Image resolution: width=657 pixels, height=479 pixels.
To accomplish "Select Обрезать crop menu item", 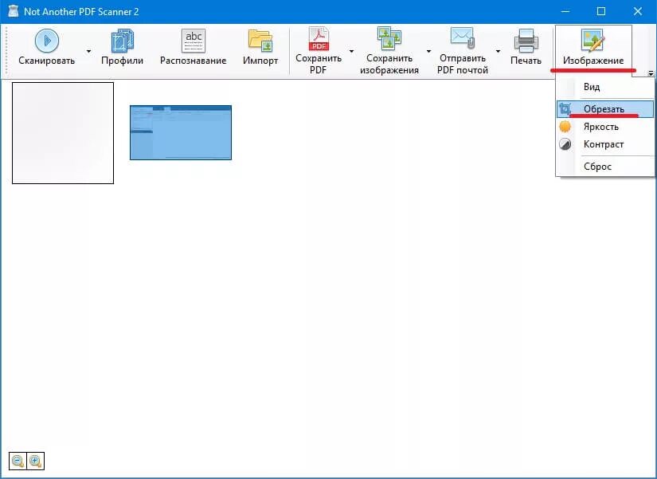I will point(605,109).
